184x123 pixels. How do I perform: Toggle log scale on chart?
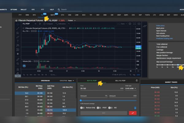(x=134, y=75)
